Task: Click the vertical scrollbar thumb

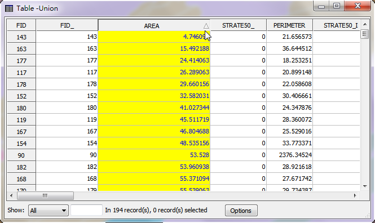Action: click(x=364, y=34)
